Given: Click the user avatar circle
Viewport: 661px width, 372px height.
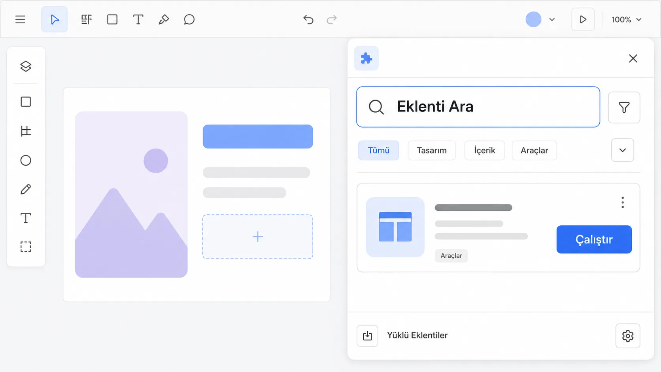Looking at the screenshot, I should click(x=533, y=19).
